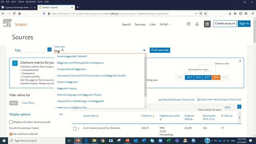Open Scopus help question-mark icon
The width and height of the screenshot is (256, 144).
click(188, 24)
